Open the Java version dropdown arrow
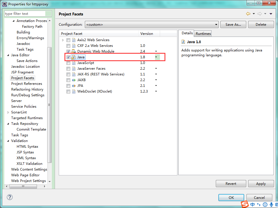 [x=156, y=57]
